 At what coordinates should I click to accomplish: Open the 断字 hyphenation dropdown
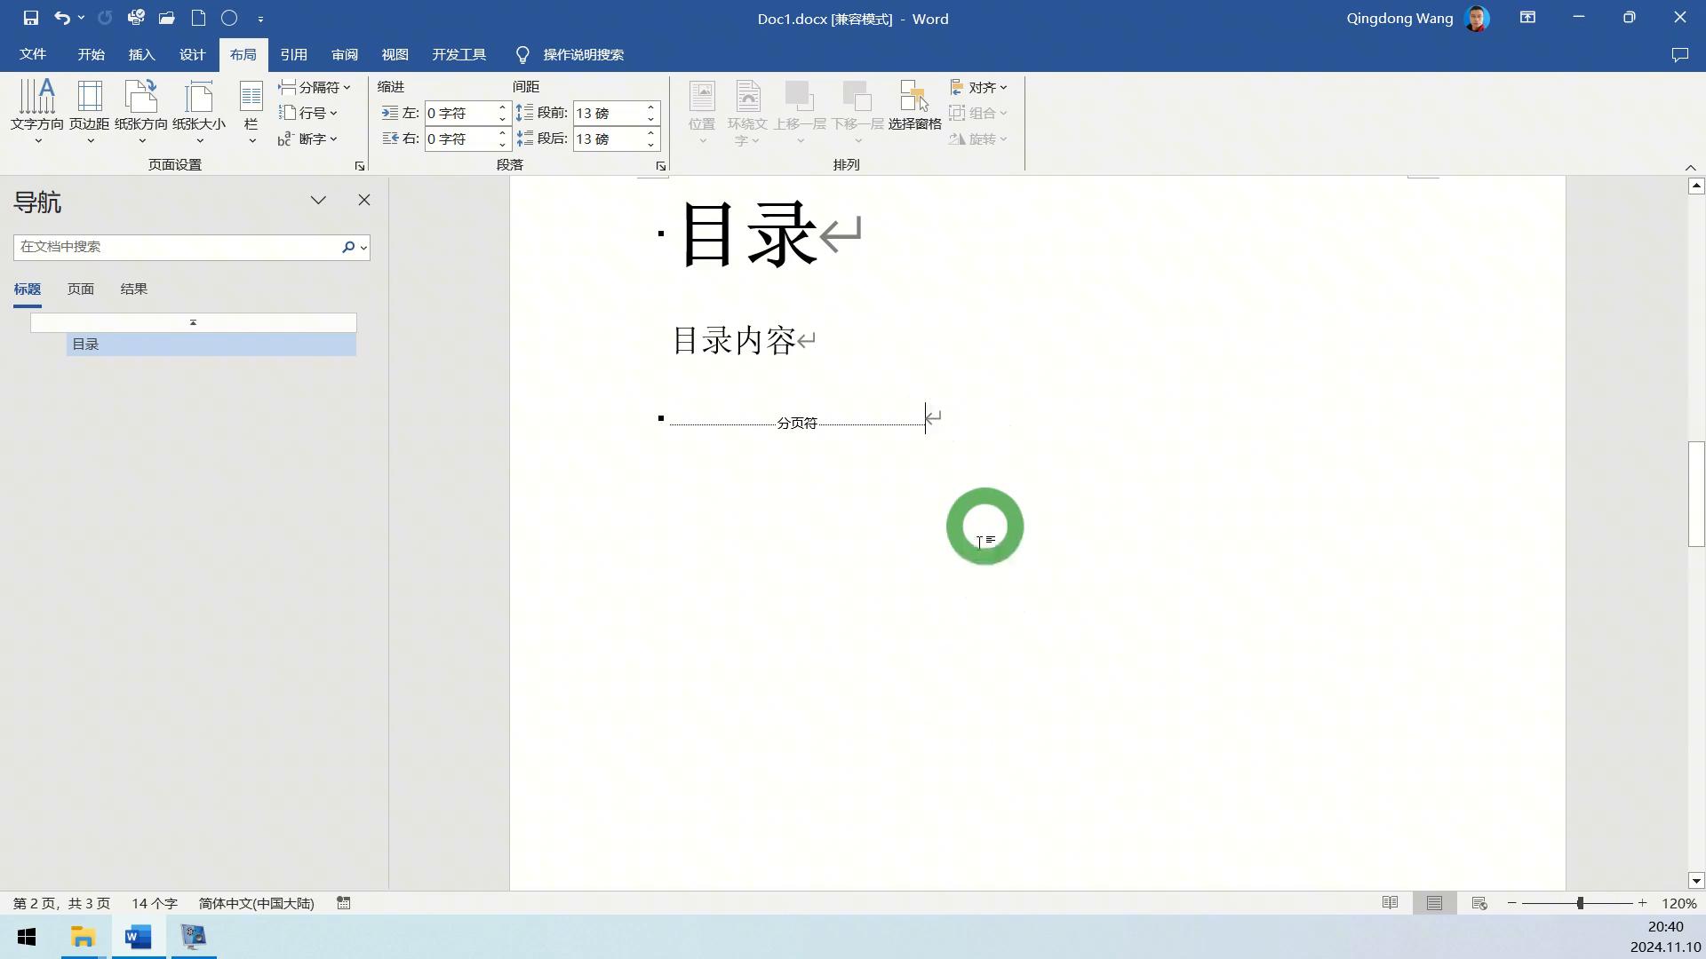click(x=308, y=139)
